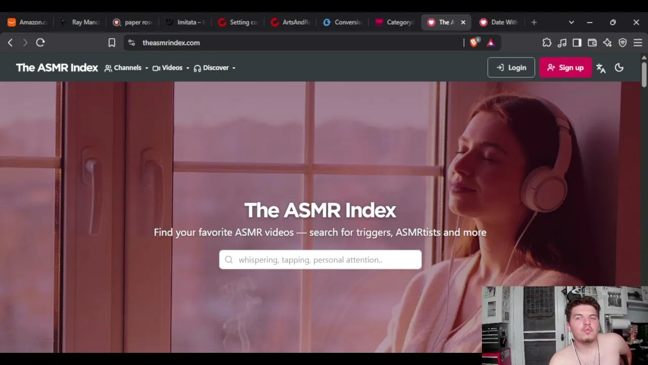This screenshot has height=365, width=648.
Task: Bookmark this page with the bookmark icon
Action: (112, 43)
